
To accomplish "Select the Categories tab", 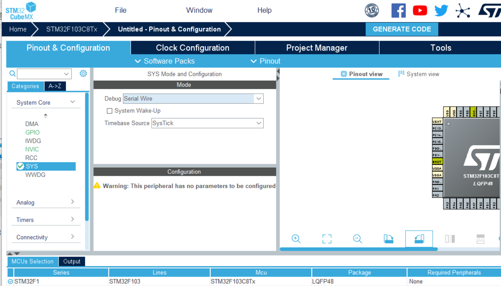I will pyautogui.click(x=25, y=86).
